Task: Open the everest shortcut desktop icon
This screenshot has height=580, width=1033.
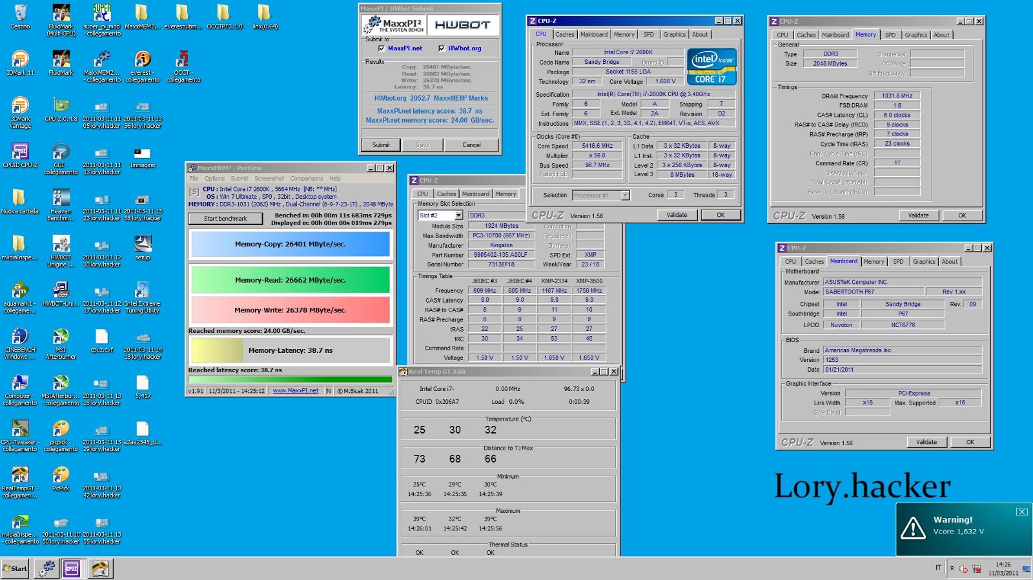Action: (143, 66)
